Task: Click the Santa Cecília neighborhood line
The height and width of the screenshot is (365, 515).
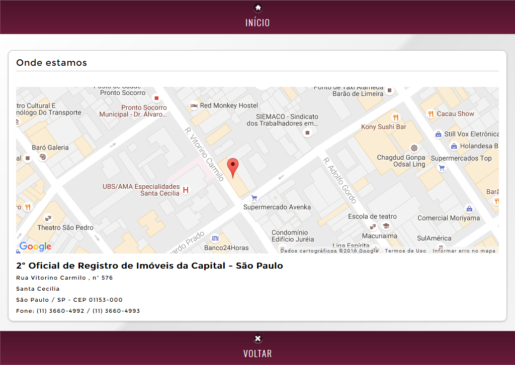Action: coord(38,289)
